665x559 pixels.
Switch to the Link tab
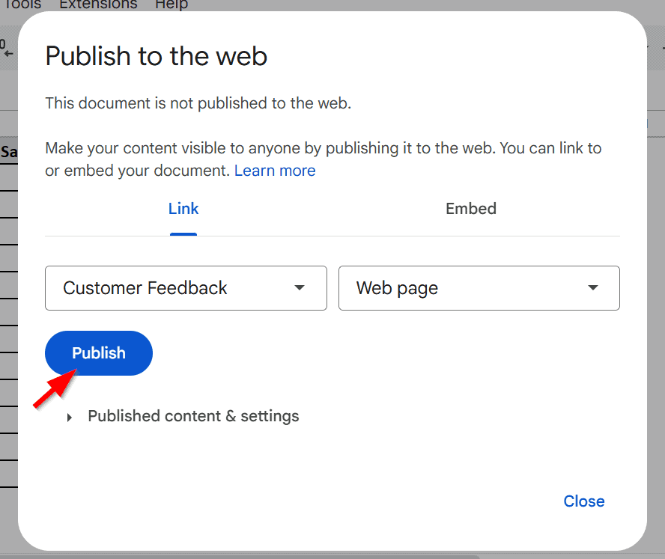click(183, 209)
